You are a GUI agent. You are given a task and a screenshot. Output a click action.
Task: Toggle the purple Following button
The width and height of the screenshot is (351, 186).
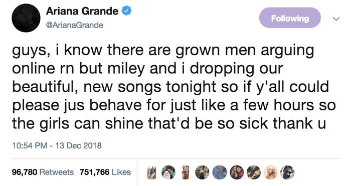point(290,18)
